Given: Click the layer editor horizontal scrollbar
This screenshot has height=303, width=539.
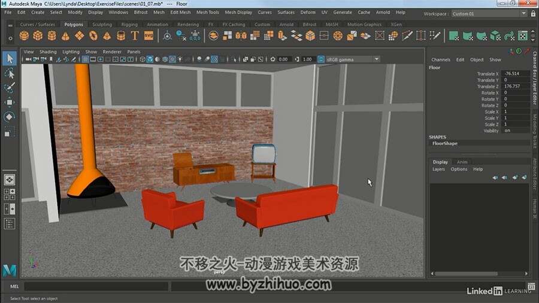Looking at the screenshot, I should (466, 274).
